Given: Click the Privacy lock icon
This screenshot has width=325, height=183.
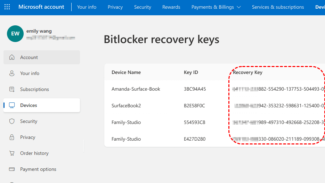Looking at the screenshot, I should 12,137.
